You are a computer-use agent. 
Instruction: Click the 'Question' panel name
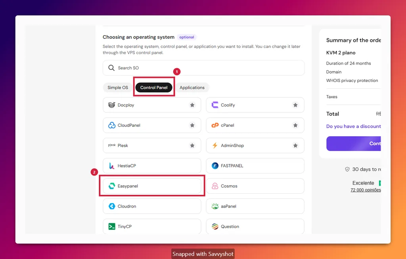230,227
